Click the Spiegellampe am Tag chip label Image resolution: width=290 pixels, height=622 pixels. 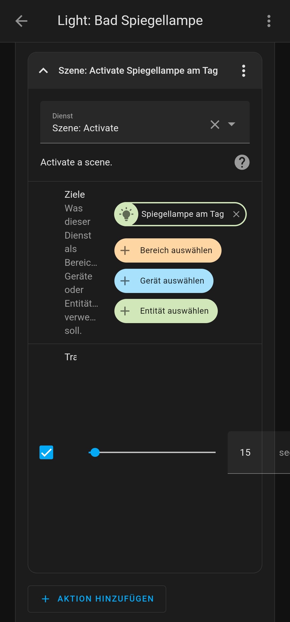[x=183, y=214]
